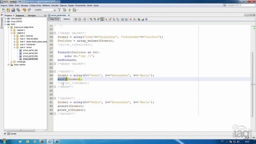Close the arrays_parte4.php editor tab
Screen dimensions: 256x144
tap(69, 15)
